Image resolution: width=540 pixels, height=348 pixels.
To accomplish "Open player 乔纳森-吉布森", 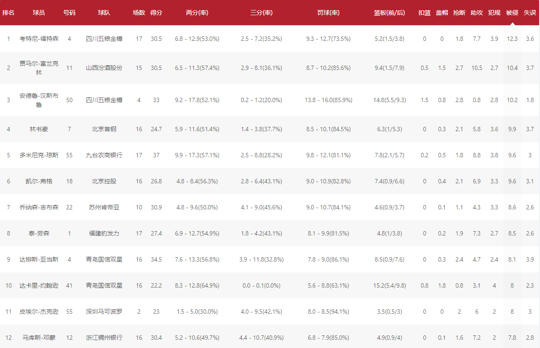I will [x=39, y=207].
